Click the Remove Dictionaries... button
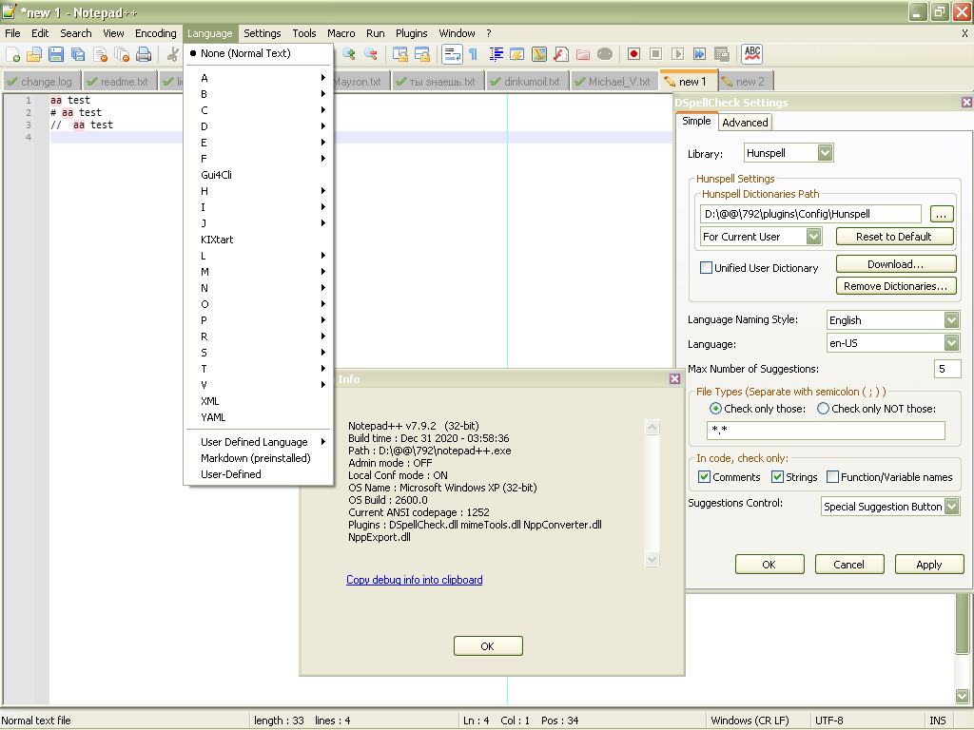This screenshot has width=974, height=730. [896, 286]
